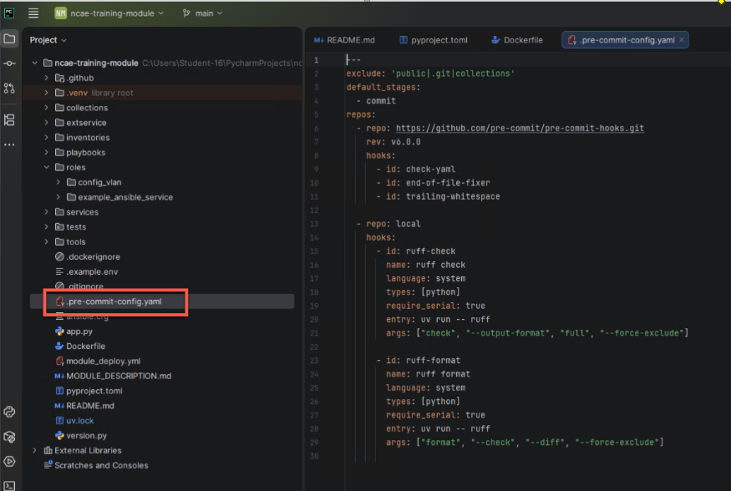Click the version.py Python file icon
This screenshot has height=491, width=731.
click(x=59, y=436)
